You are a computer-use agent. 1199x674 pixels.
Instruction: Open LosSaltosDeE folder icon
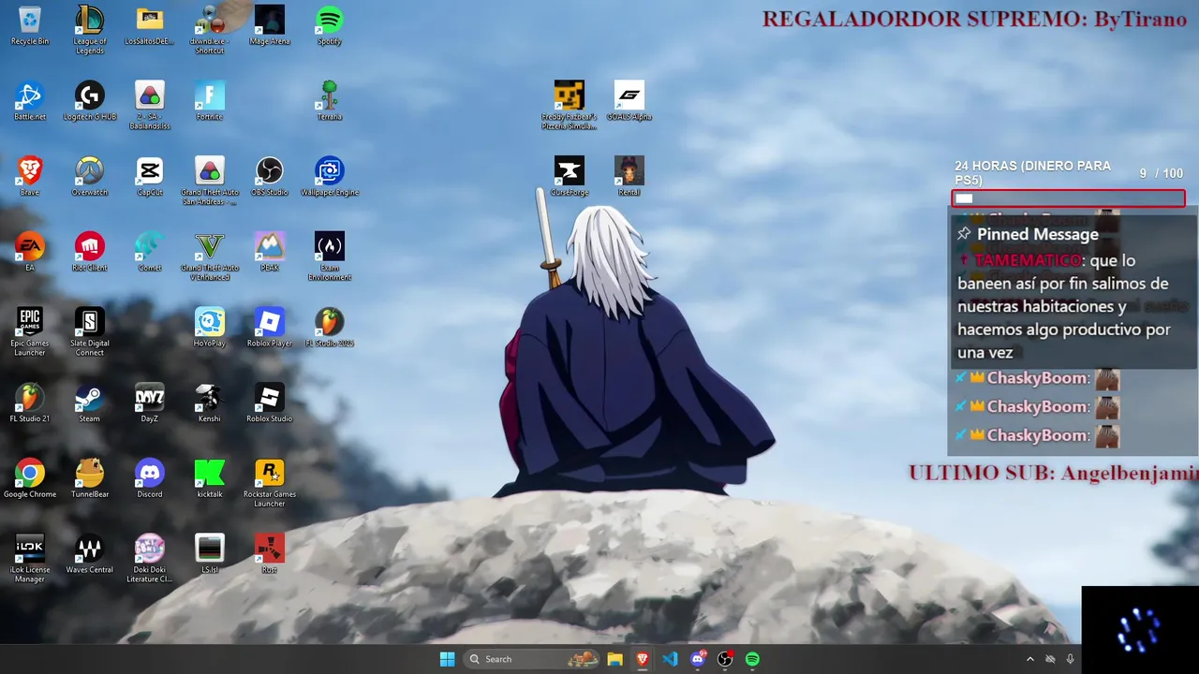point(150,25)
